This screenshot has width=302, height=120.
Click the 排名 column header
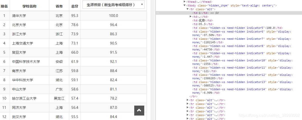pos(4,6)
